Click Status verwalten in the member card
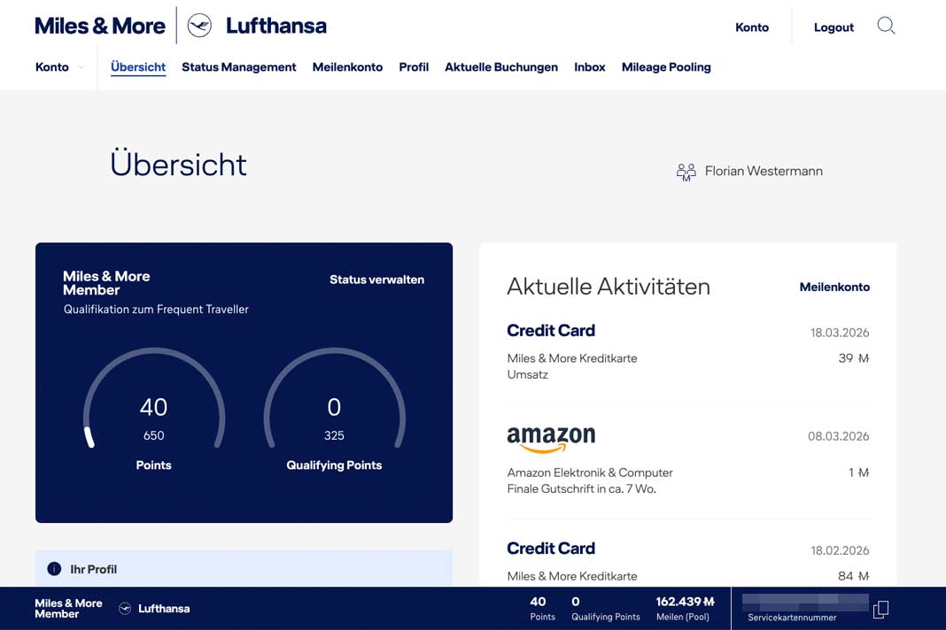Image resolution: width=946 pixels, height=630 pixels. click(376, 279)
